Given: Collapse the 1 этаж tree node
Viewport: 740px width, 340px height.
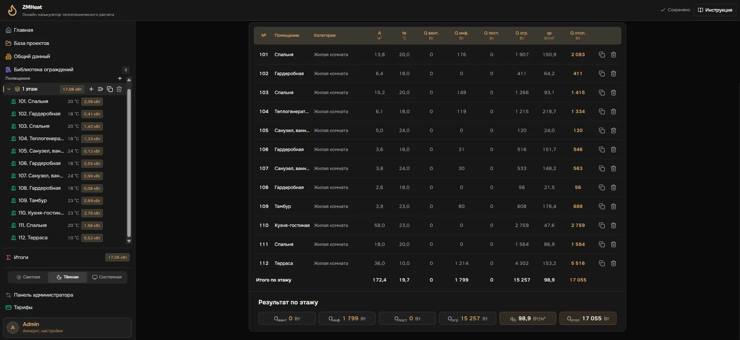Looking at the screenshot, I should (x=9, y=89).
